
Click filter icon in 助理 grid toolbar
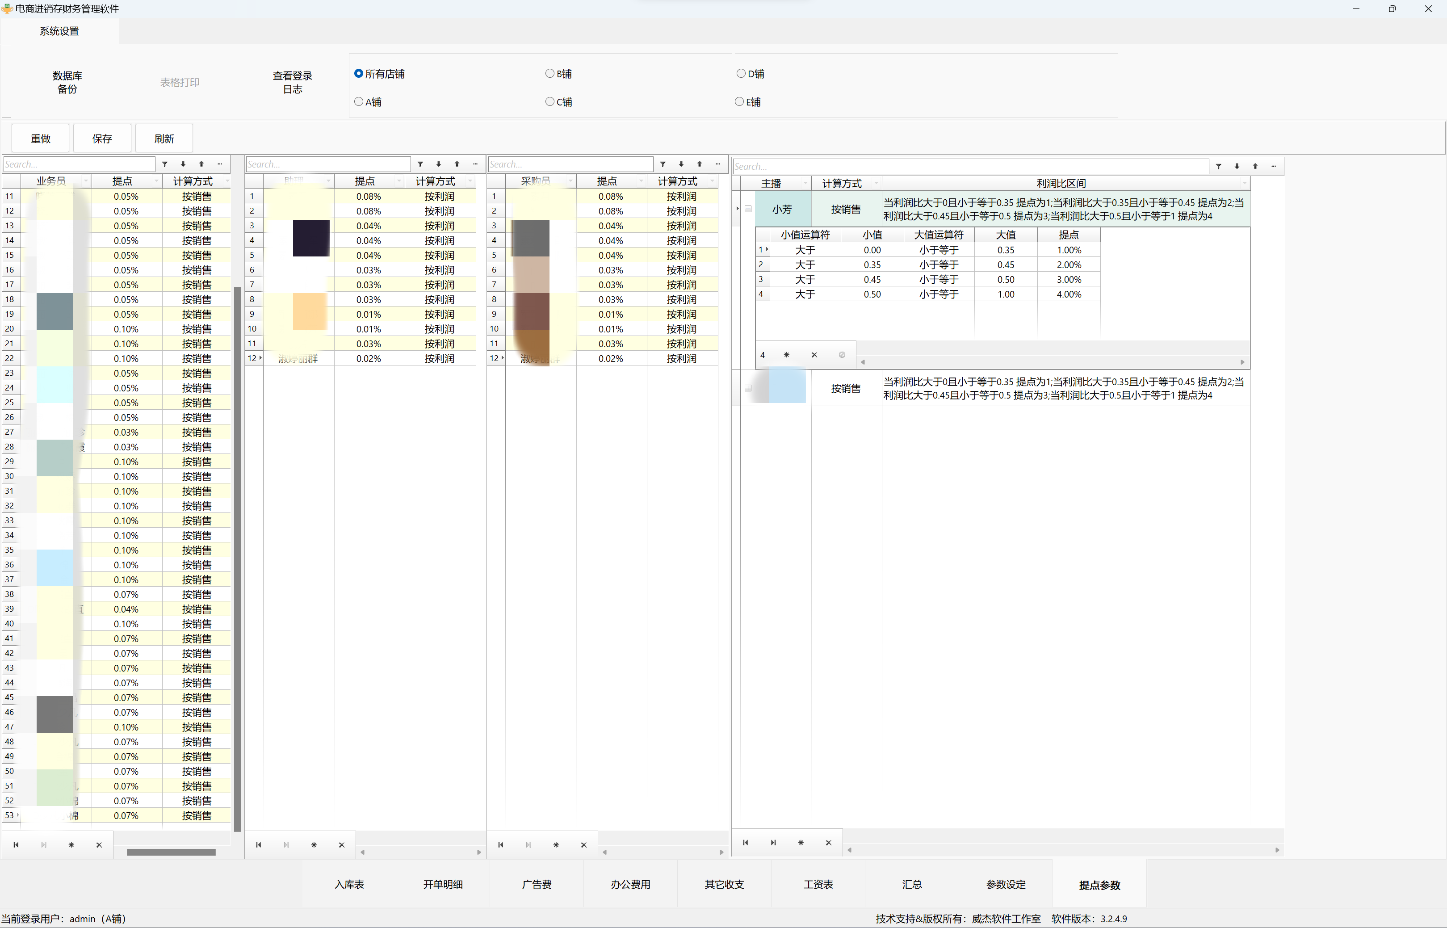point(420,164)
